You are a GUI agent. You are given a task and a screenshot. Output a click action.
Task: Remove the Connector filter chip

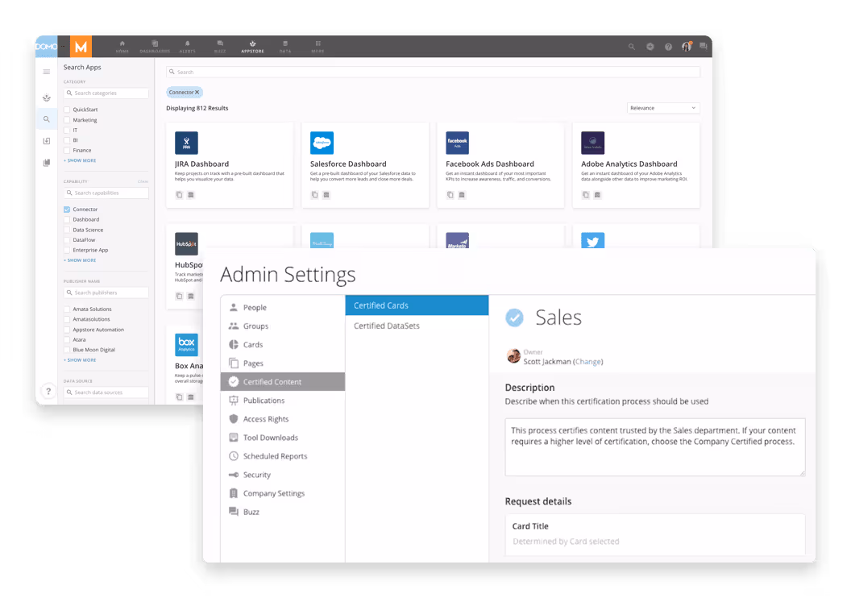click(197, 92)
